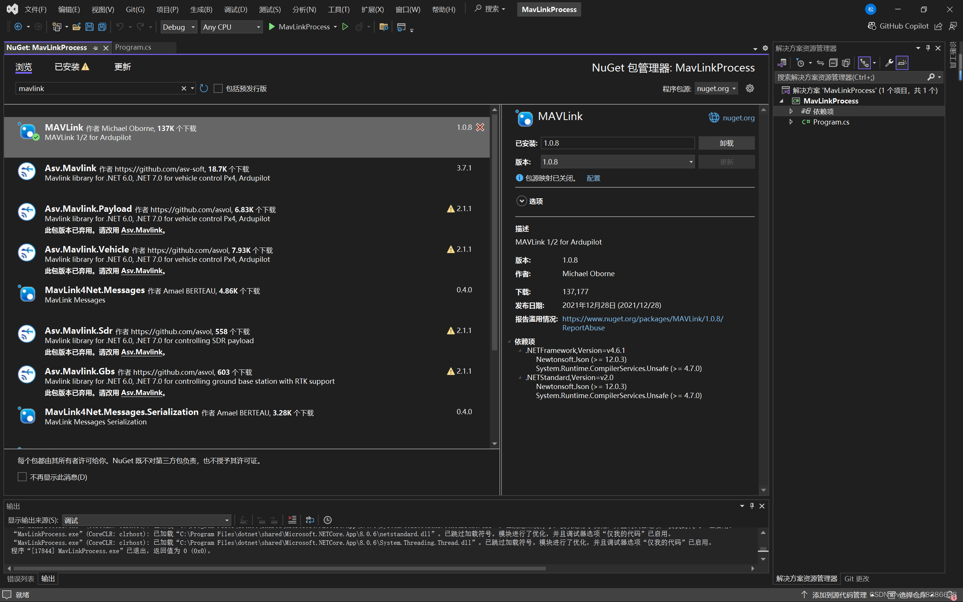Check the don't show this message box
The height and width of the screenshot is (602, 963).
[22, 477]
